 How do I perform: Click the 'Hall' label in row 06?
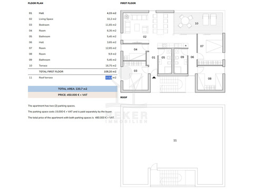point(41,43)
